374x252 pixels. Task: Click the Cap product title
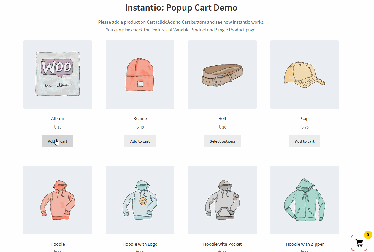click(305, 118)
